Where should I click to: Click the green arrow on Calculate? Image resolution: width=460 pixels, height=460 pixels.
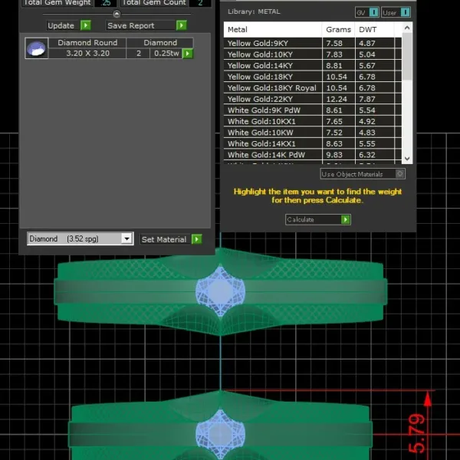coord(346,220)
